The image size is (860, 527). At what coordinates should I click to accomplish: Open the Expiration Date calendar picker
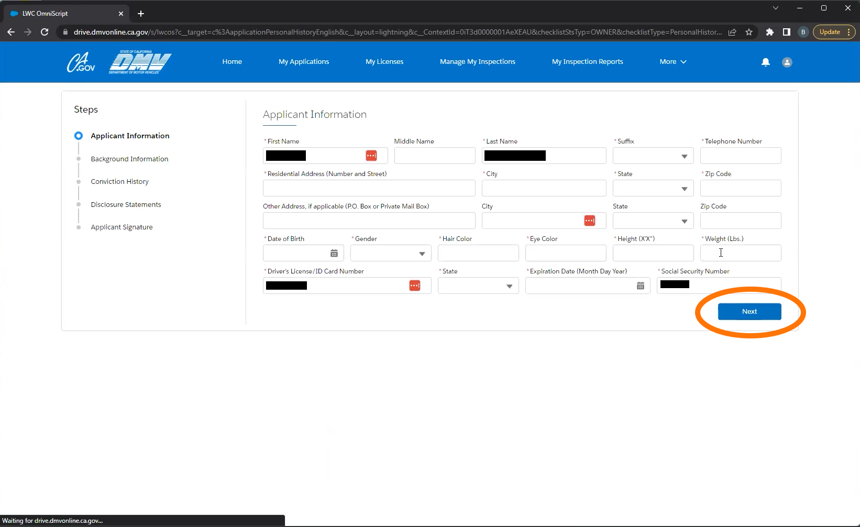coord(640,286)
